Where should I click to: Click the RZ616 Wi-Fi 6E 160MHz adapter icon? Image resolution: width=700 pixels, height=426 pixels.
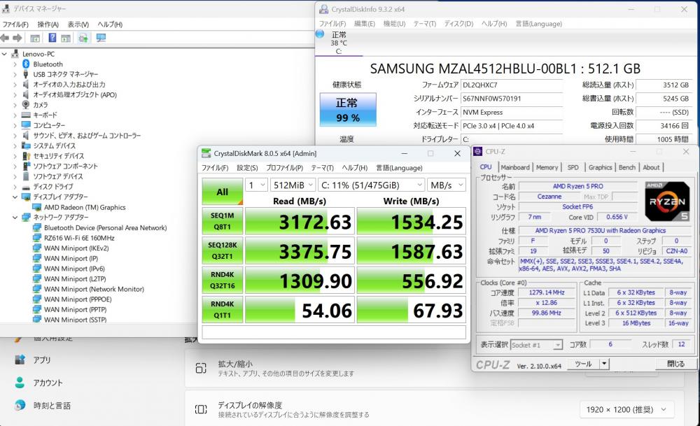(x=36, y=239)
